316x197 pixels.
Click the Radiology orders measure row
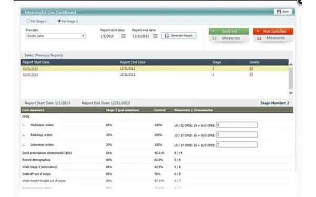point(157,135)
